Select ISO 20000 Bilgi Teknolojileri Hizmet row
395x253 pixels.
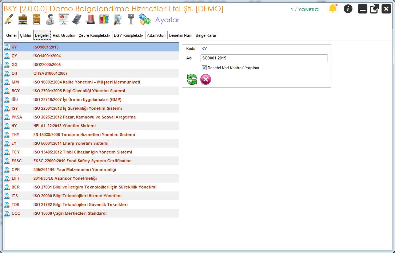pos(91,196)
